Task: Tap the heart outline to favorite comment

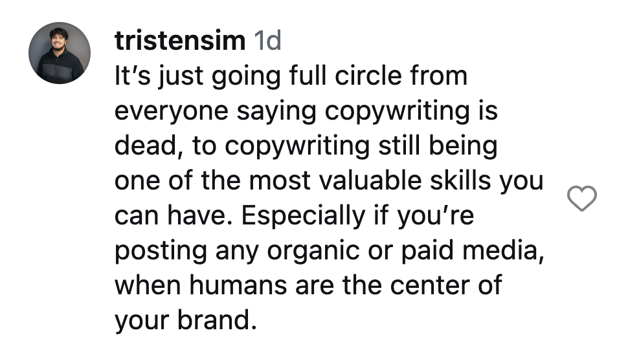Action: (x=581, y=199)
